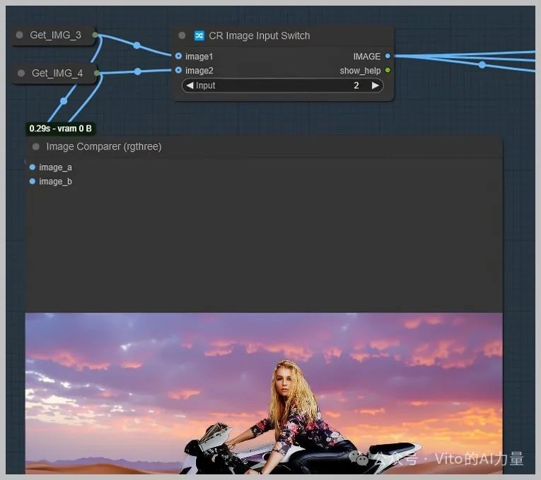Select the IMAGE output socket
This screenshot has width=541, height=480.
coord(388,56)
